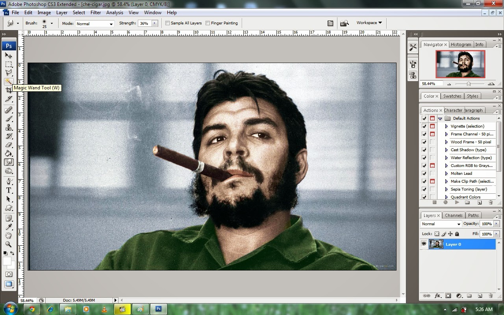Select the Path Selection tool
504x315 pixels.
point(9,199)
